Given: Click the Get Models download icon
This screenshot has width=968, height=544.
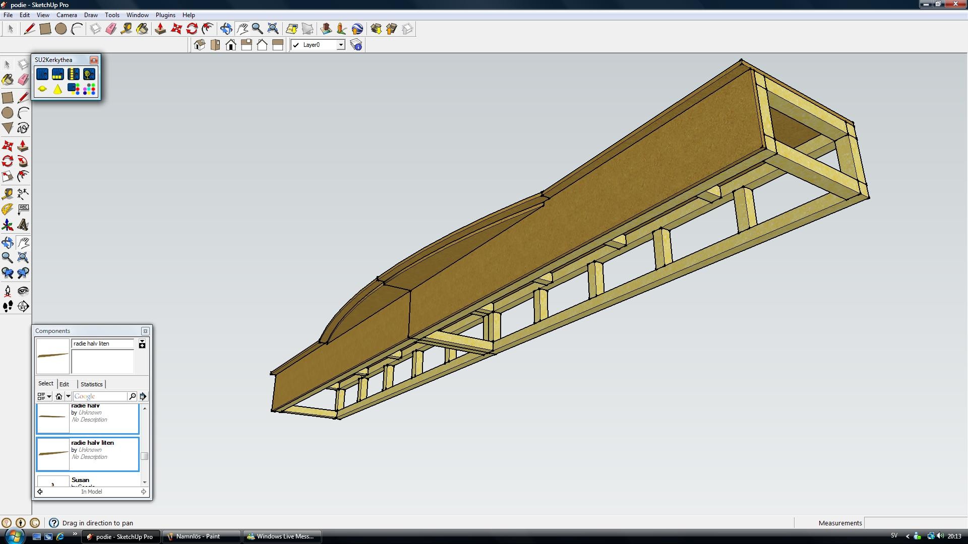Looking at the screenshot, I should click(x=376, y=29).
